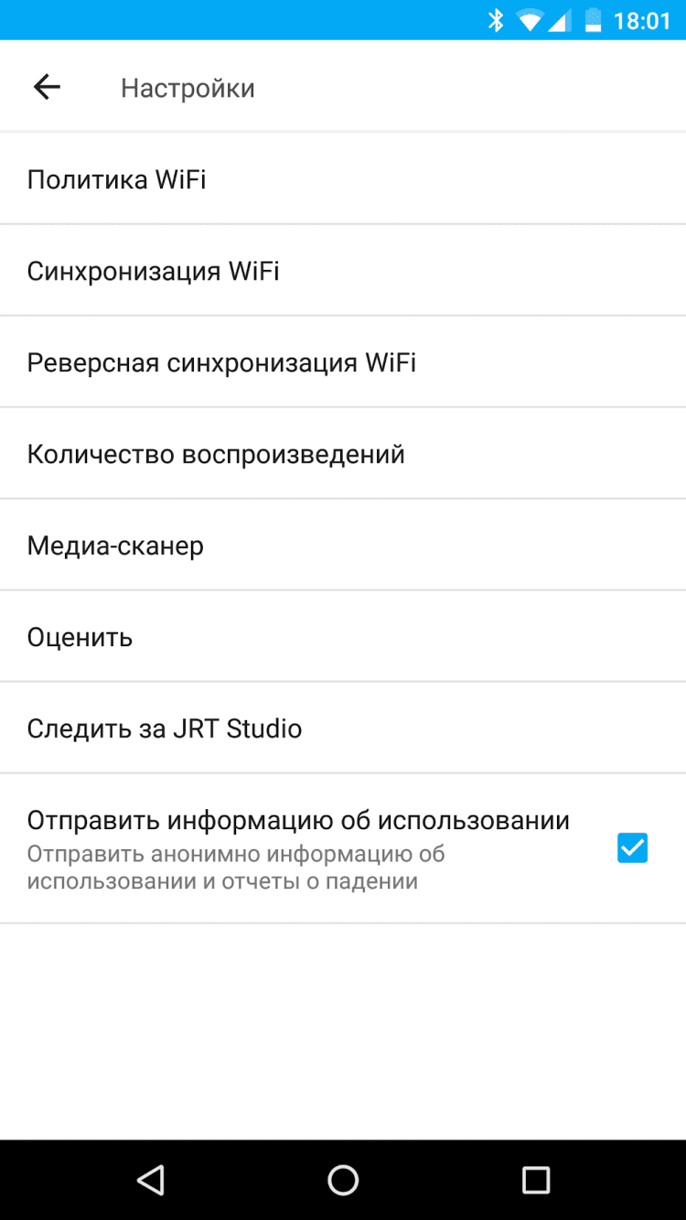
Task: Uncheck the send usage information checkbox
Action: [632, 848]
